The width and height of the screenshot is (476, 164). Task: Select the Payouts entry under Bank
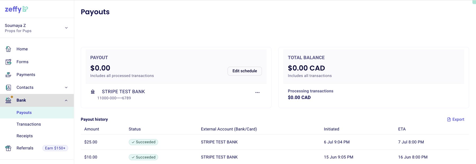point(24,112)
